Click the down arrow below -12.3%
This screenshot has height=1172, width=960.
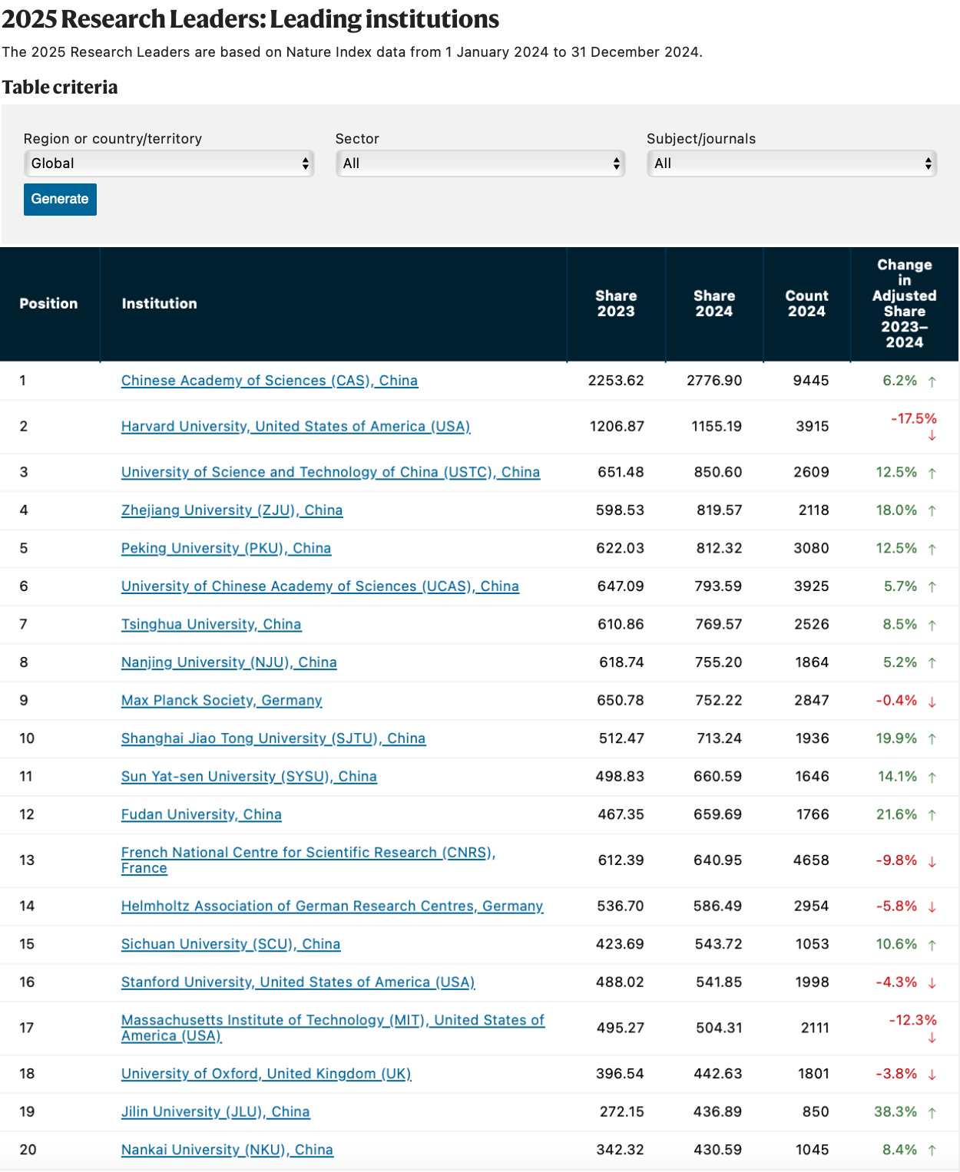[932, 1038]
